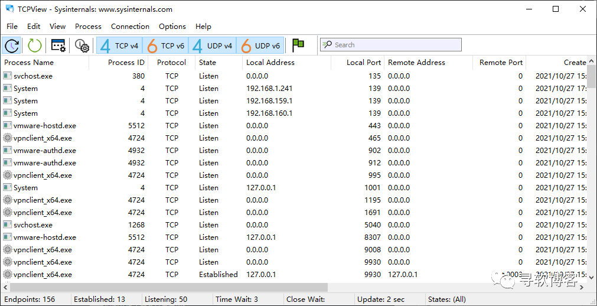Sort by Process ID column header
The width and height of the screenshot is (597, 306).
point(119,63)
